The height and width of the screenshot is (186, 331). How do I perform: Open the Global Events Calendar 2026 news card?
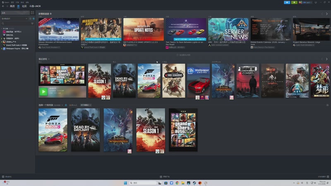[271, 29]
